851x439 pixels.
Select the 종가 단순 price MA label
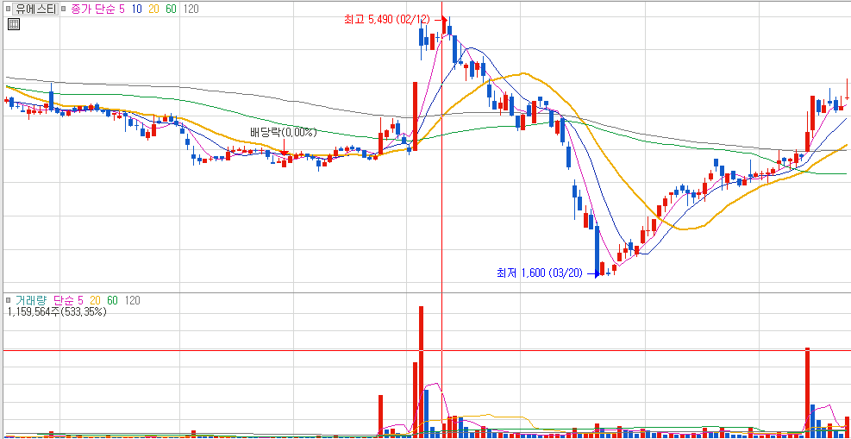pos(93,9)
